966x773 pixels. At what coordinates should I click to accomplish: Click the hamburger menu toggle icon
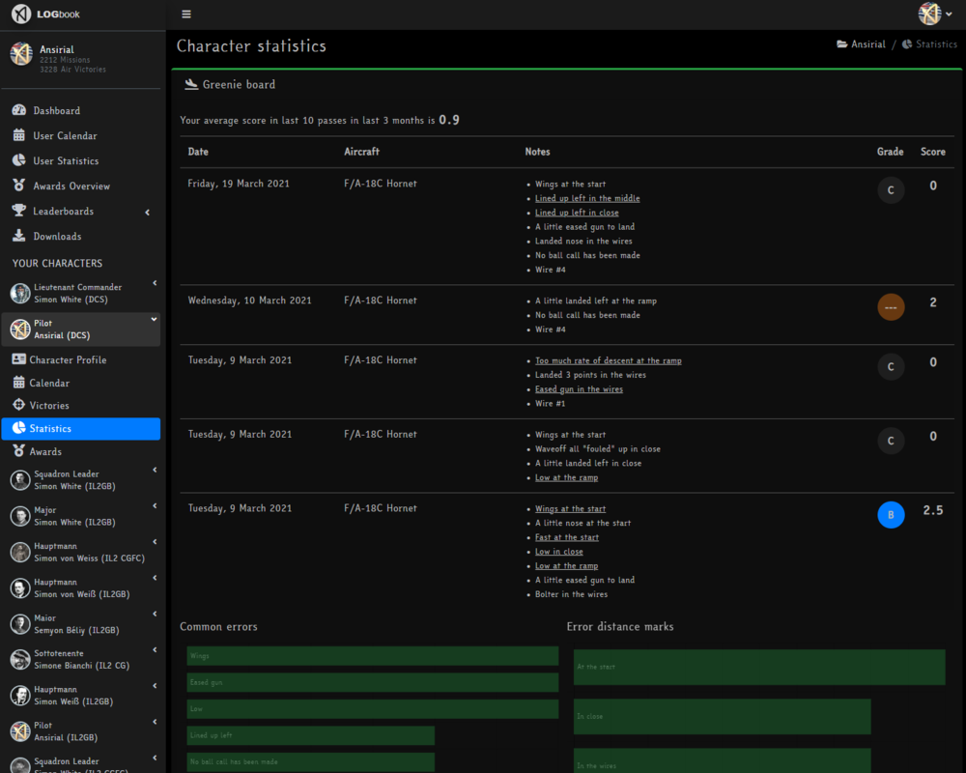click(x=186, y=14)
